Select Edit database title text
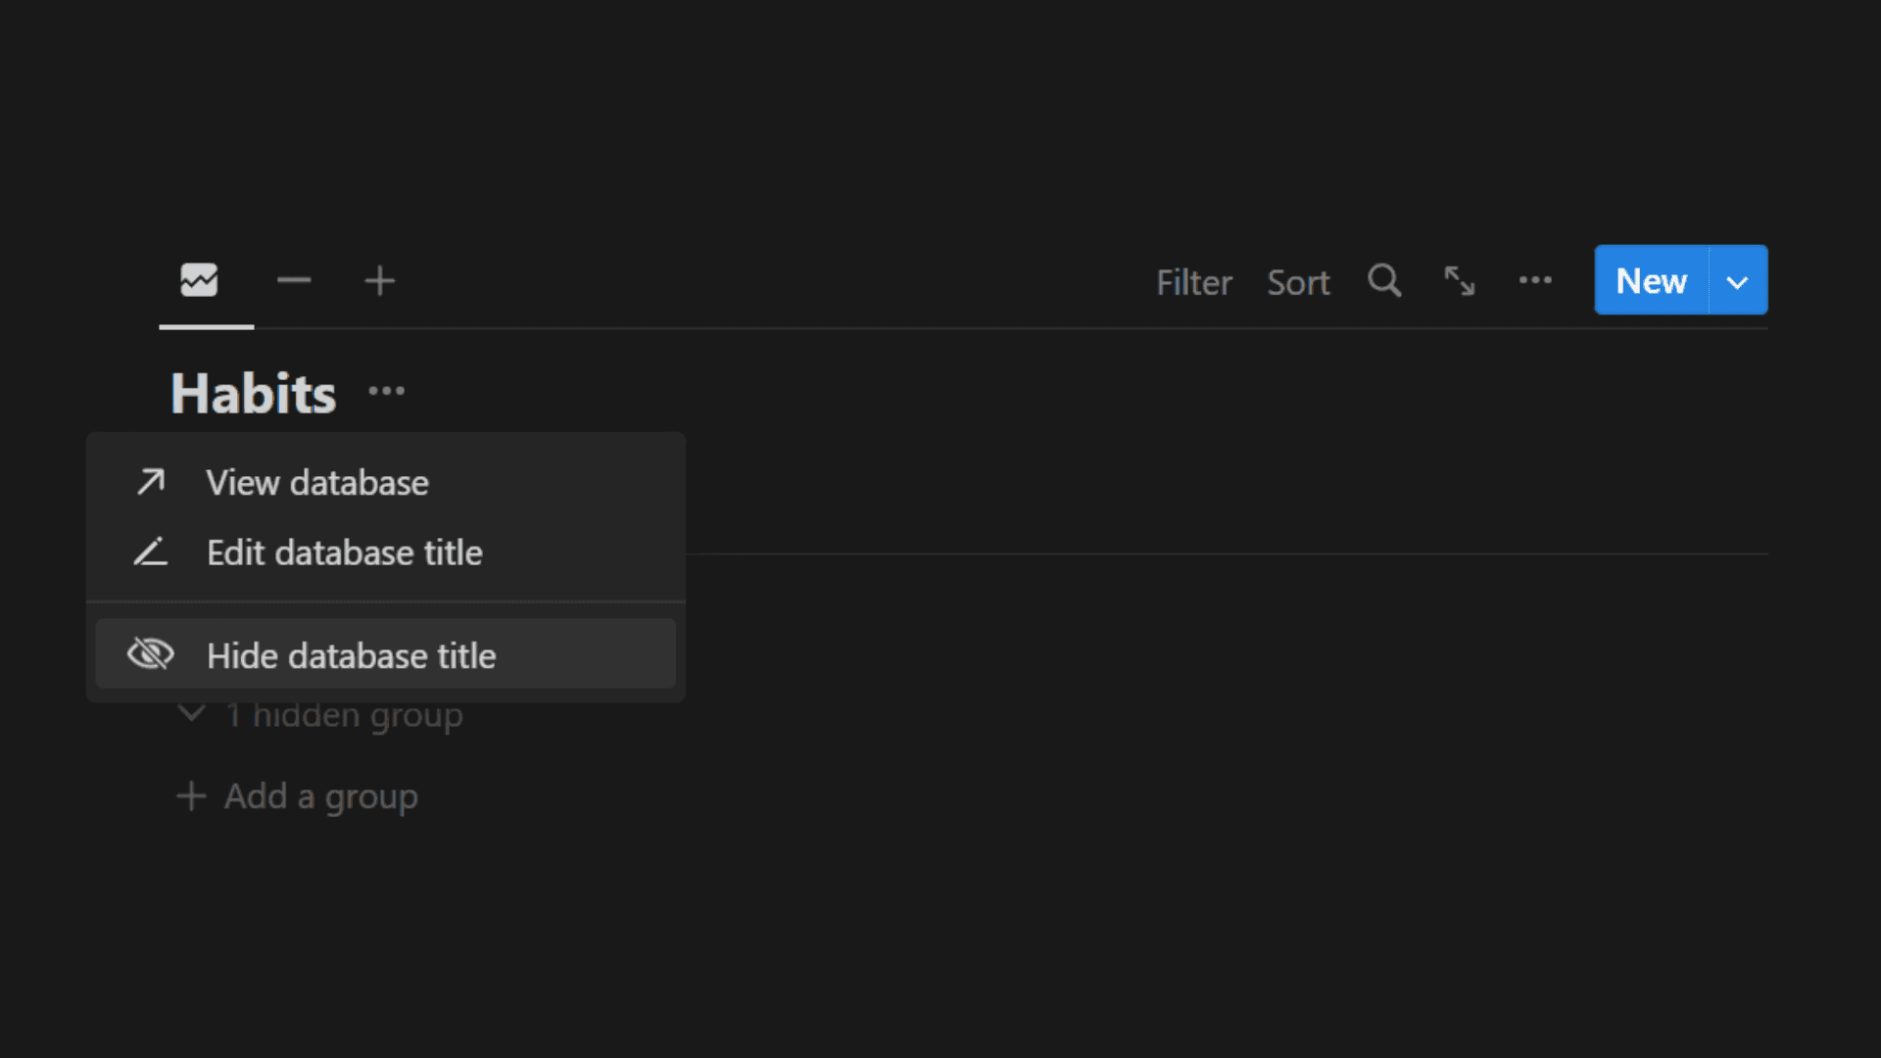 click(x=344, y=553)
